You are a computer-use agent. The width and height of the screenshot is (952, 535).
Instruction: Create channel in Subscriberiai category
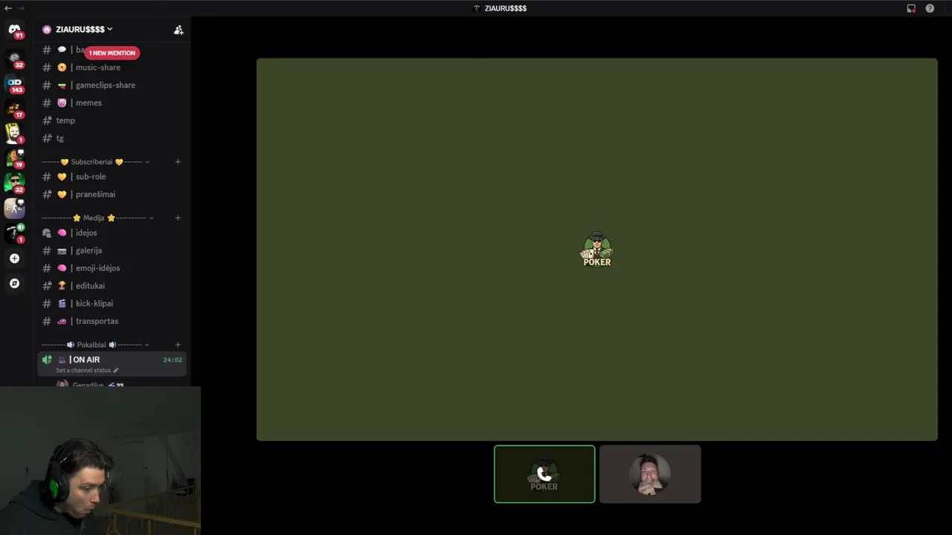click(178, 162)
